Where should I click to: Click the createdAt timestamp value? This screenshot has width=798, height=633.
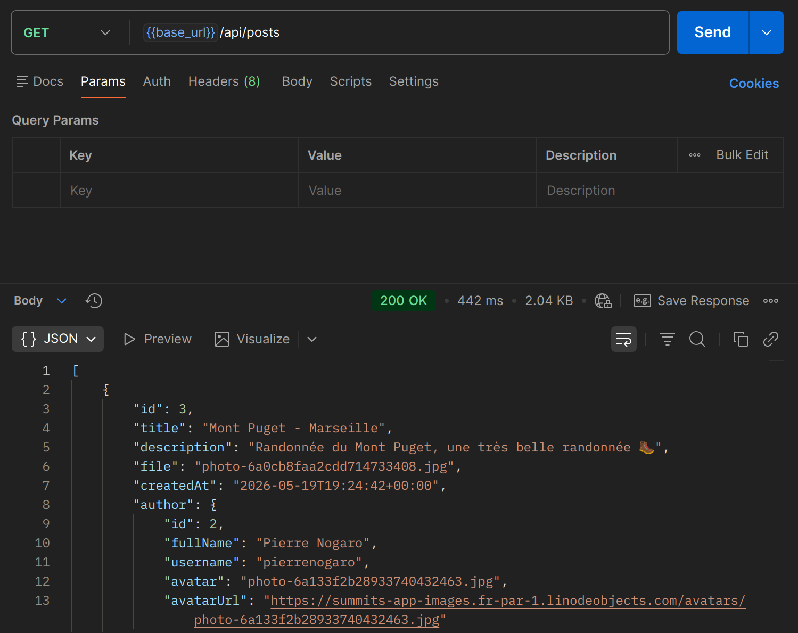point(336,486)
